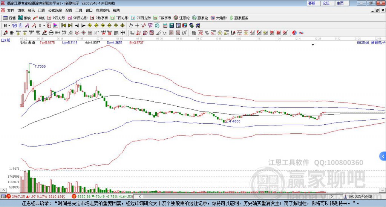This screenshot has height=207, width=386.
Task: Click the 日K线 chart label
Action: 6,40
